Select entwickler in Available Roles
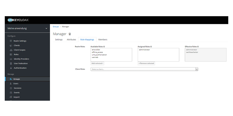 point(96,50)
